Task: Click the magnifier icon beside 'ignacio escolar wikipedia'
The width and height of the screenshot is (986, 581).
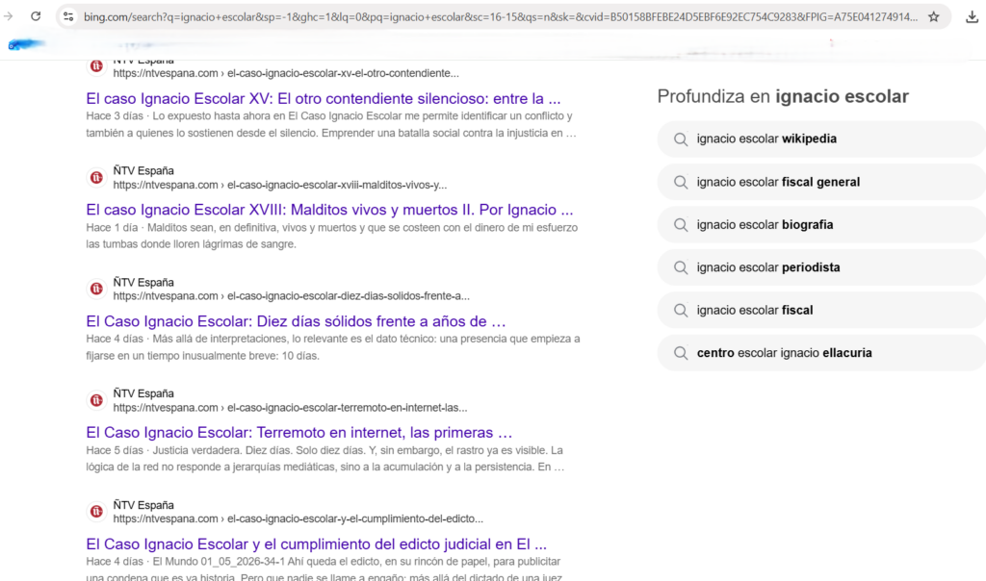Action: pos(681,139)
